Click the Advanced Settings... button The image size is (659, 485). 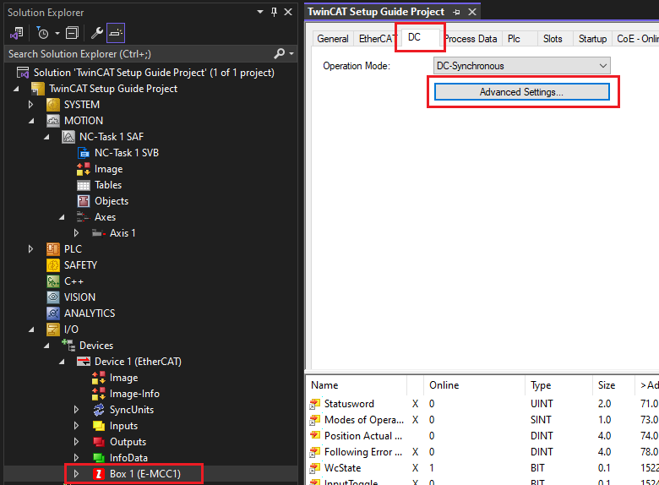coord(521,91)
